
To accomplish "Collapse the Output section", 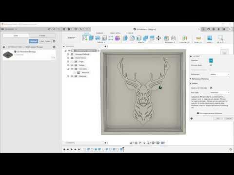I will click(x=191, y=83).
